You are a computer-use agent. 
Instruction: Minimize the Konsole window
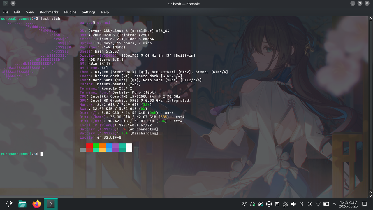pos(353,3)
